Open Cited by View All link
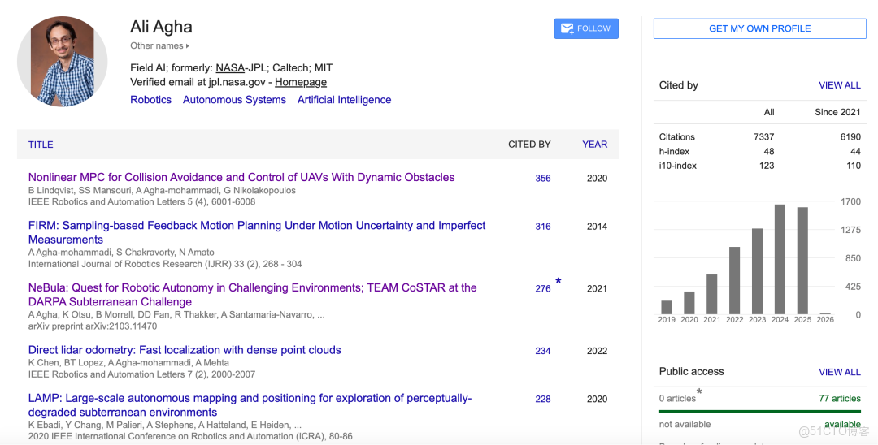This screenshot has height=445, width=878. 839,85
